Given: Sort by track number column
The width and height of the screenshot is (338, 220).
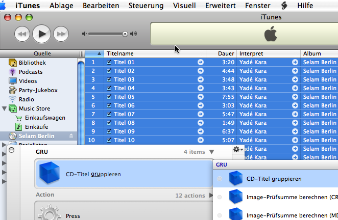Looking at the screenshot, I should tap(94, 53).
